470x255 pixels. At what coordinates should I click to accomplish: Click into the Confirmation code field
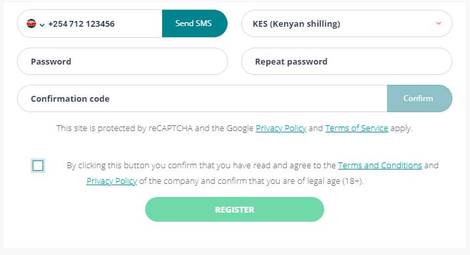[202, 98]
